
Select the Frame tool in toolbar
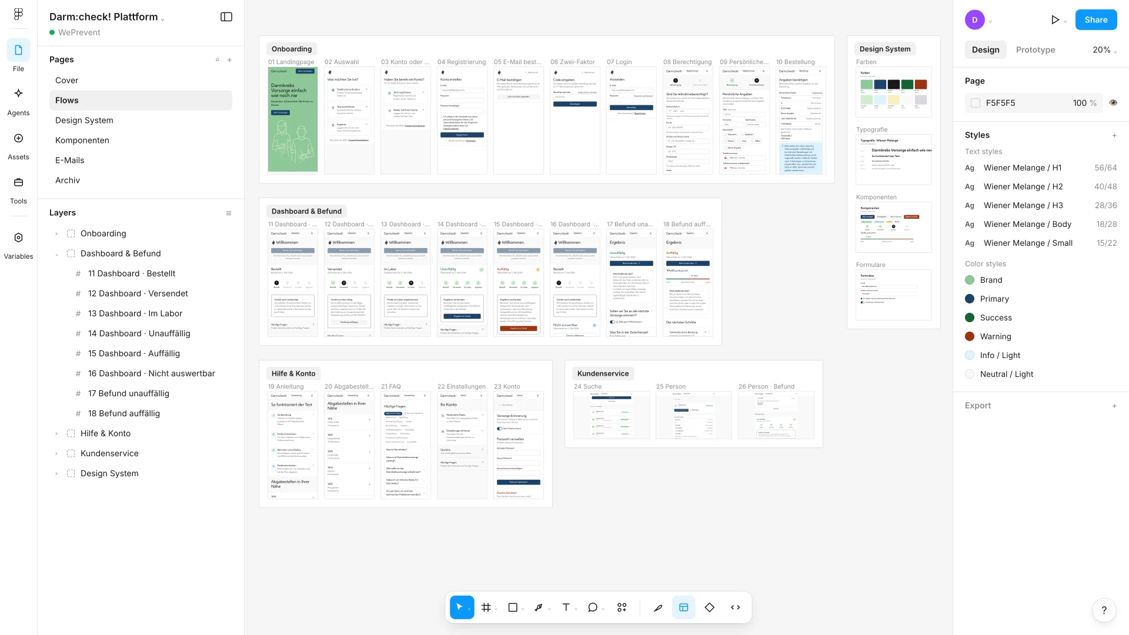486,607
